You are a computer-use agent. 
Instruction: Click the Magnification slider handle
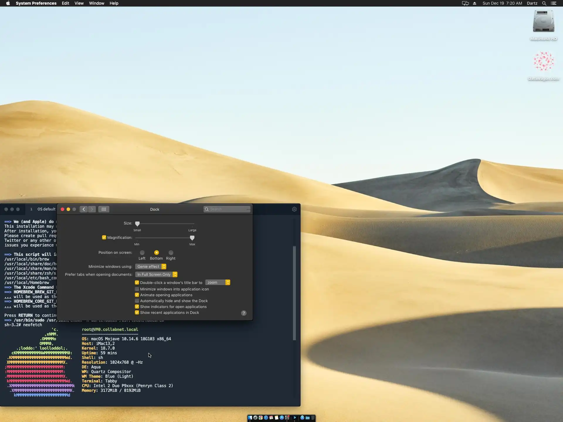[192, 238]
